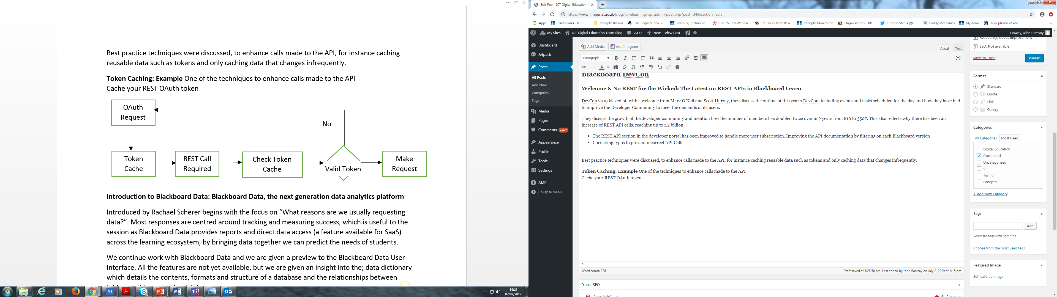Click the Tags input field
The image size is (1057, 297).
998,226
